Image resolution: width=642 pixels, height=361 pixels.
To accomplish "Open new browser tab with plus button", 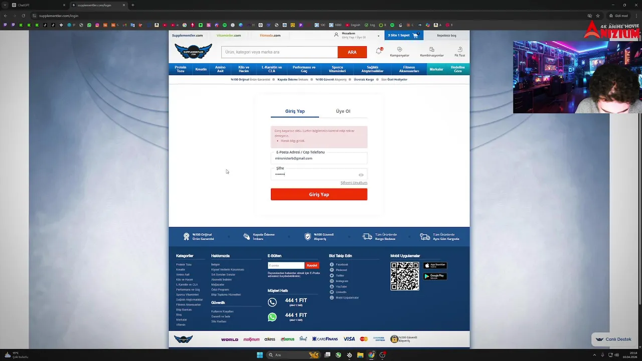I will pos(132,5).
